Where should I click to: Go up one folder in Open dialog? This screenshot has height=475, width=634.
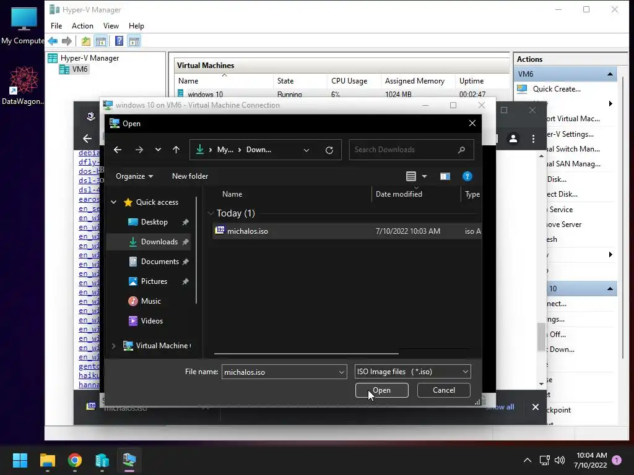[x=176, y=150]
